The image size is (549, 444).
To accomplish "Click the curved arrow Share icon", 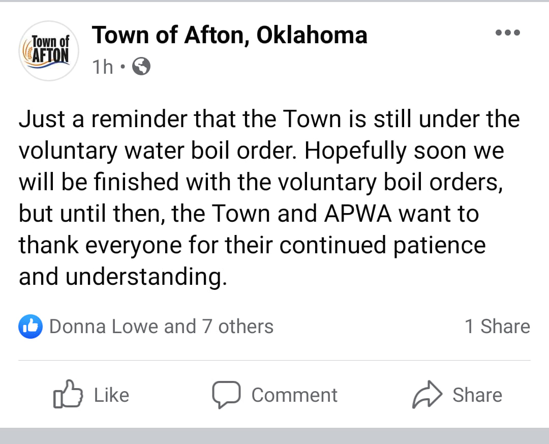I will 427,394.
